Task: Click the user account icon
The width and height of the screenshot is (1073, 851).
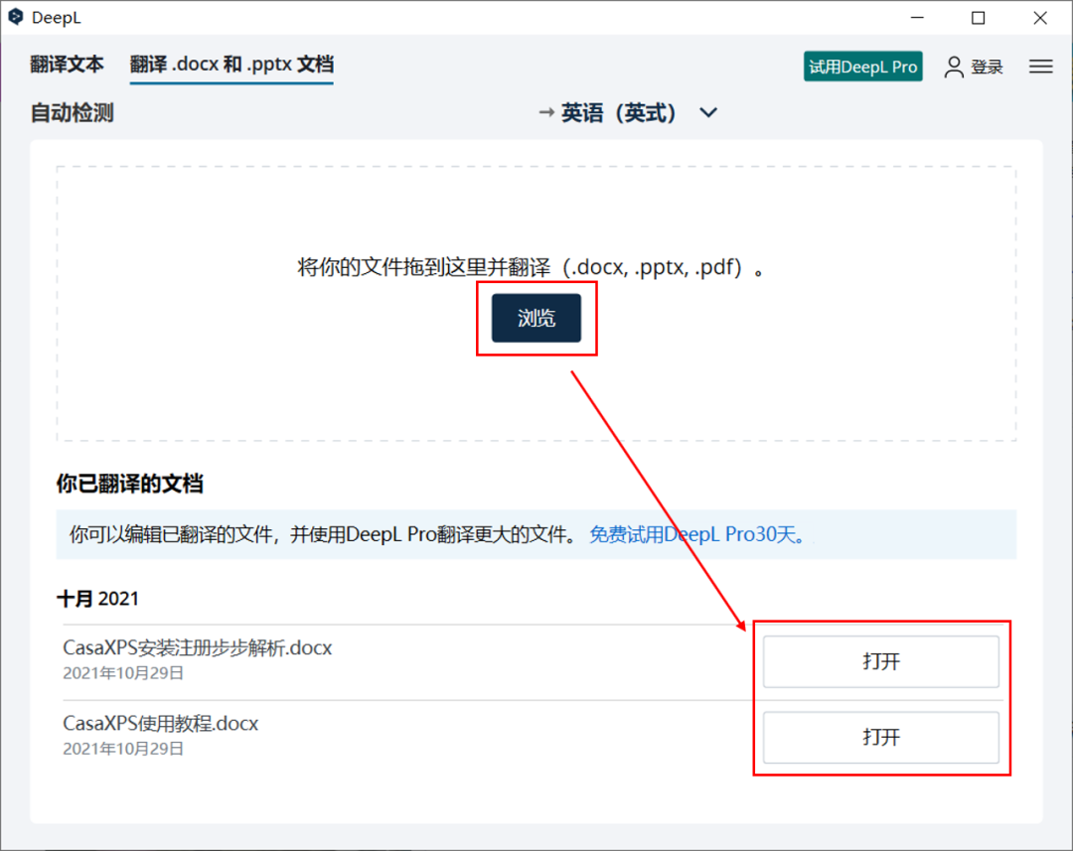Action: (953, 68)
